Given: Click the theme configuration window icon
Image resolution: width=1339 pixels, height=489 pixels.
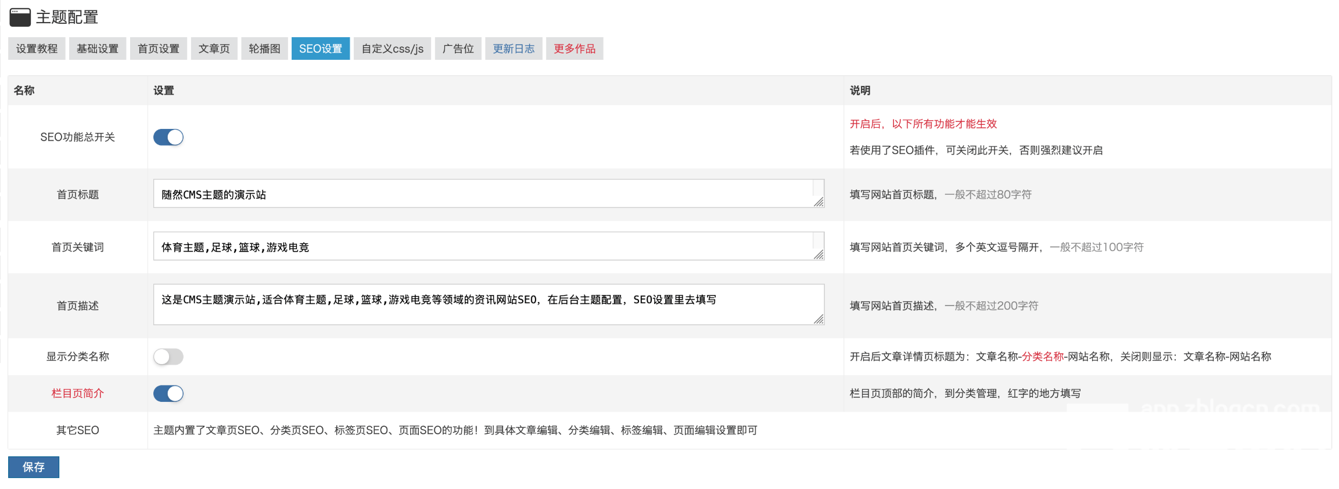Looking at the screenshot, I should [20, 17].
